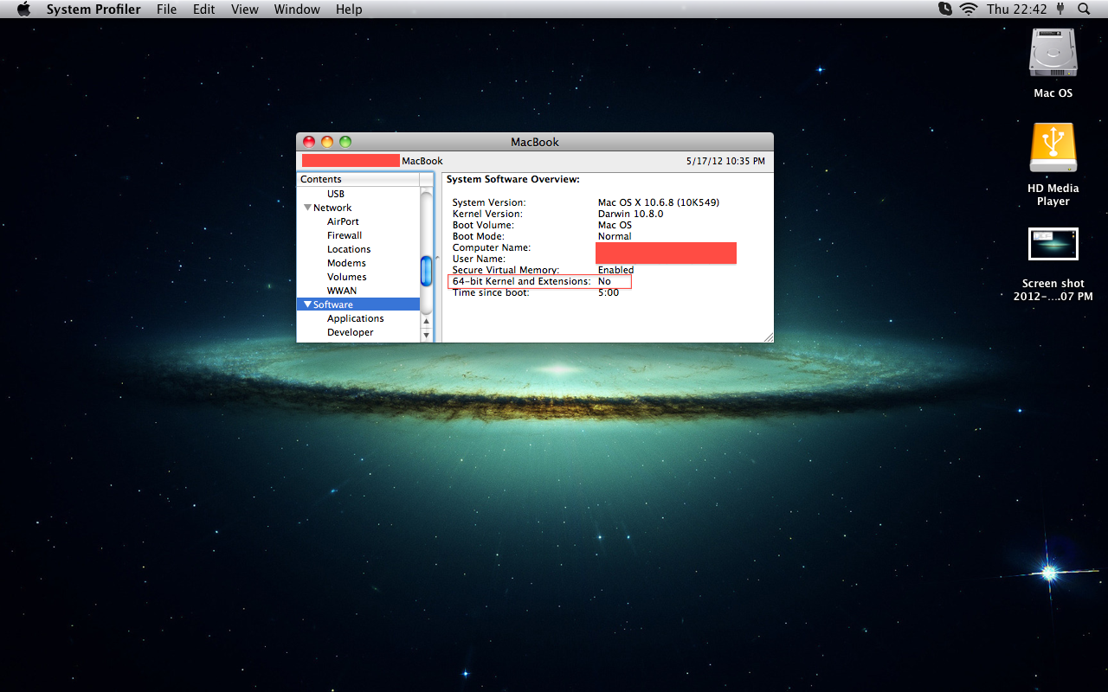The width and height of the screenshot is (1108, 692).
Task: Click the Skype status icon in menu bar
Action: [x=945, y=10]
